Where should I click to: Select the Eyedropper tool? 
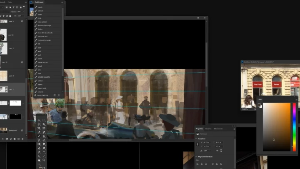point(39,132)
